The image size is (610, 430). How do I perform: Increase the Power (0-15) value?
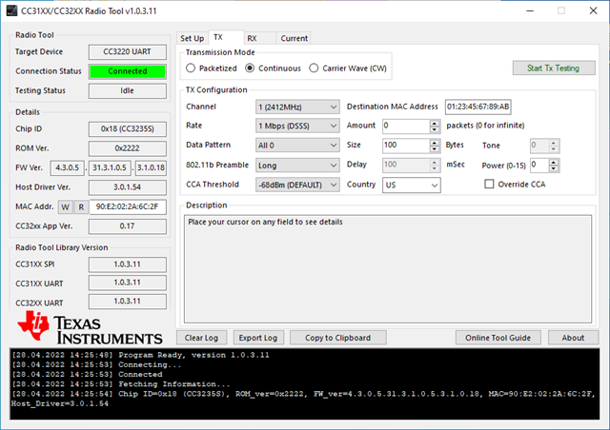pos(554,162)
